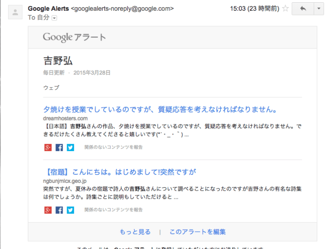333x249 pixels.
Task: Star this Google Alerts email
Action: 285,9
